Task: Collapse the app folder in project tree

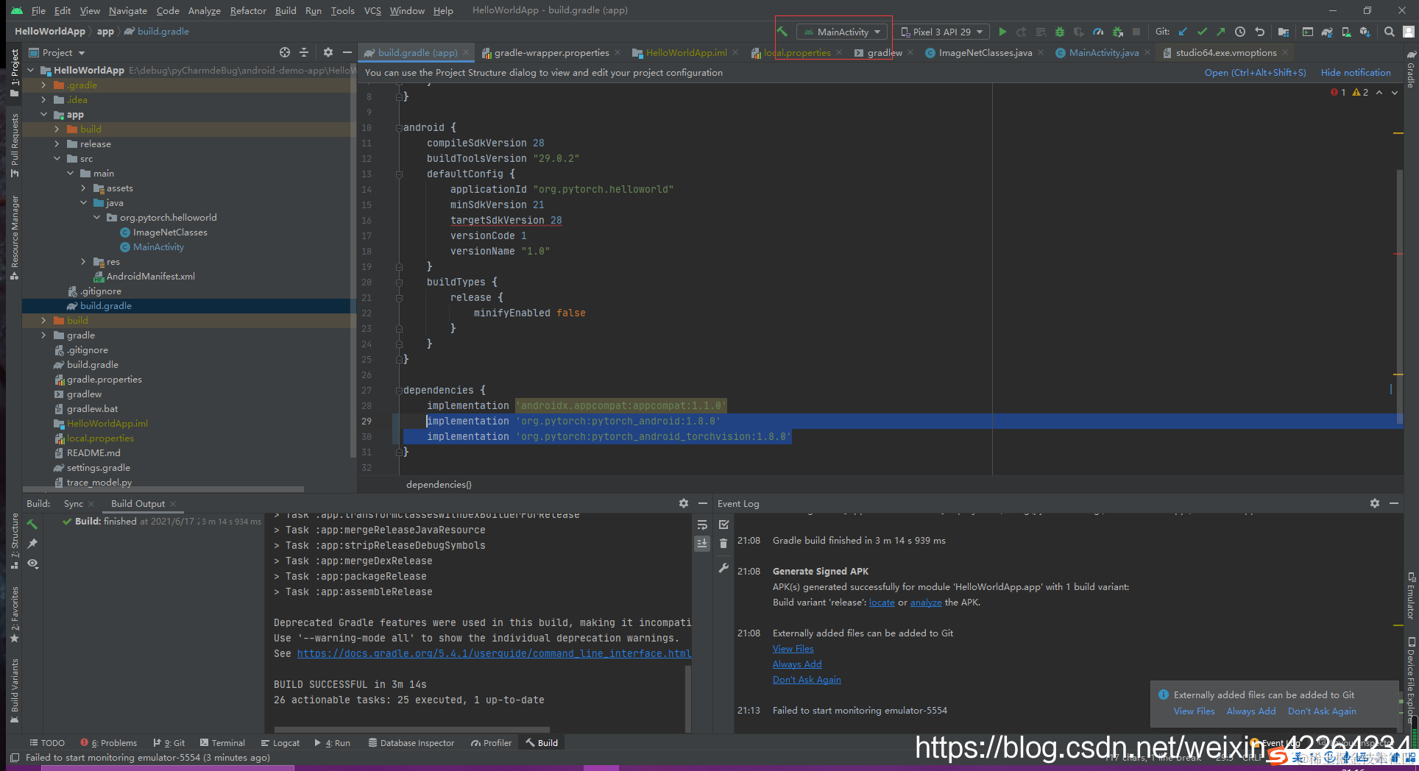Action: click(44, 115)
